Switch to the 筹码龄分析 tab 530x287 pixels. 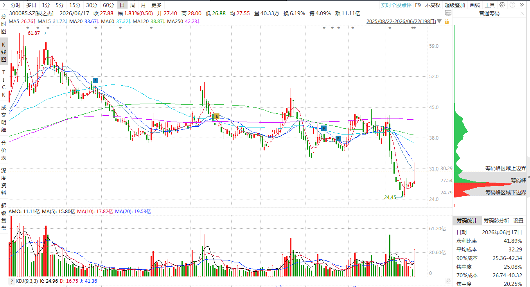click(496, 221)
